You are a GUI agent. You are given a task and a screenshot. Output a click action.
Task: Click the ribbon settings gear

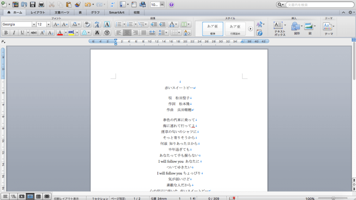tap(350, 12)
